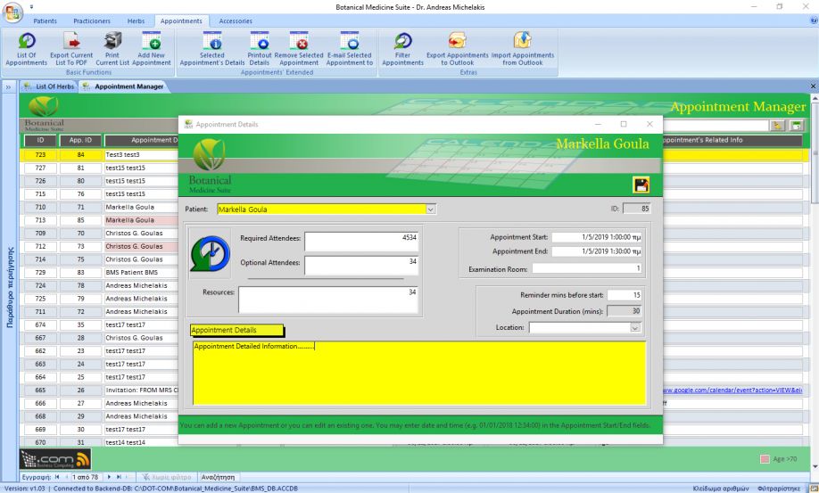This screenshot has width=819, height=493.
Task: Click the broom clear-search icon
Action: tap(777, 125)
